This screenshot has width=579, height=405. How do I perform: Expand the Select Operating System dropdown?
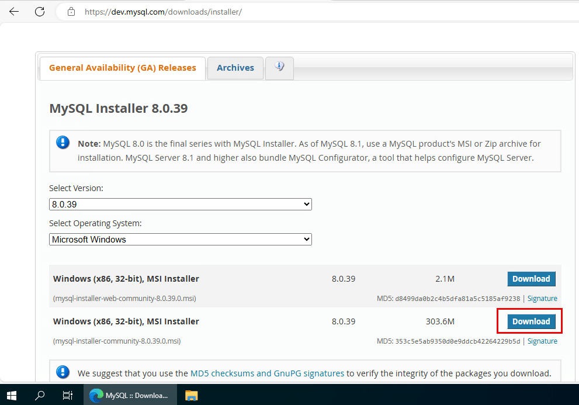point(181,240)
